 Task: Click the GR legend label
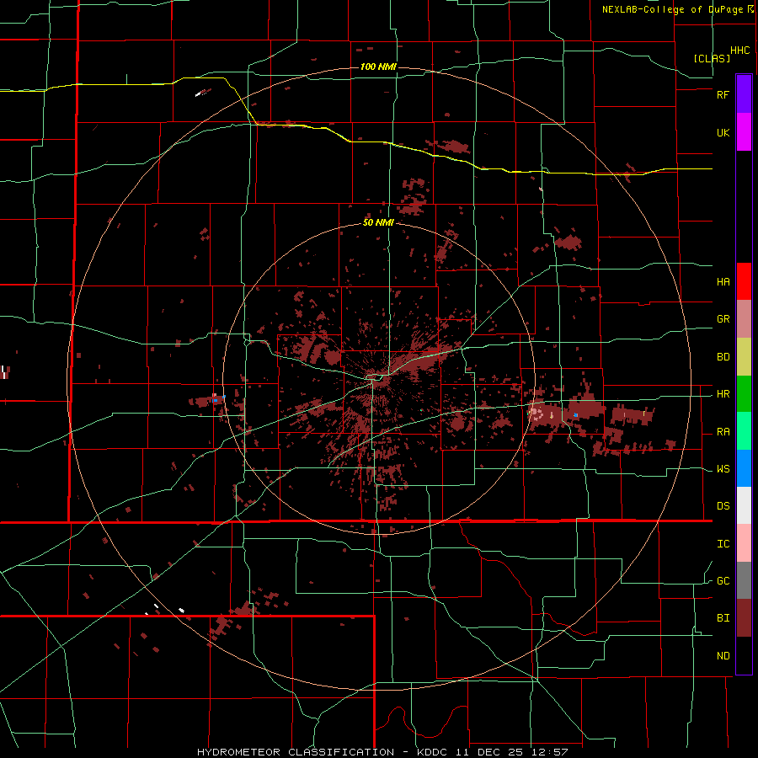pyautogui.click(x=723, y=319)
